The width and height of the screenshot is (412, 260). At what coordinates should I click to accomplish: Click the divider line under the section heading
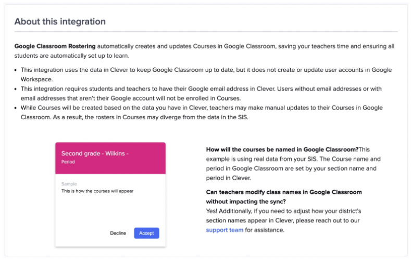[x=206, y=32]
